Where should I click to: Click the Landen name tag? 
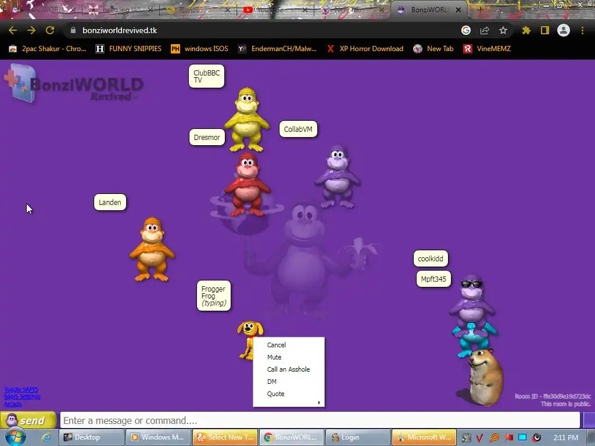(x=110, y=202)
